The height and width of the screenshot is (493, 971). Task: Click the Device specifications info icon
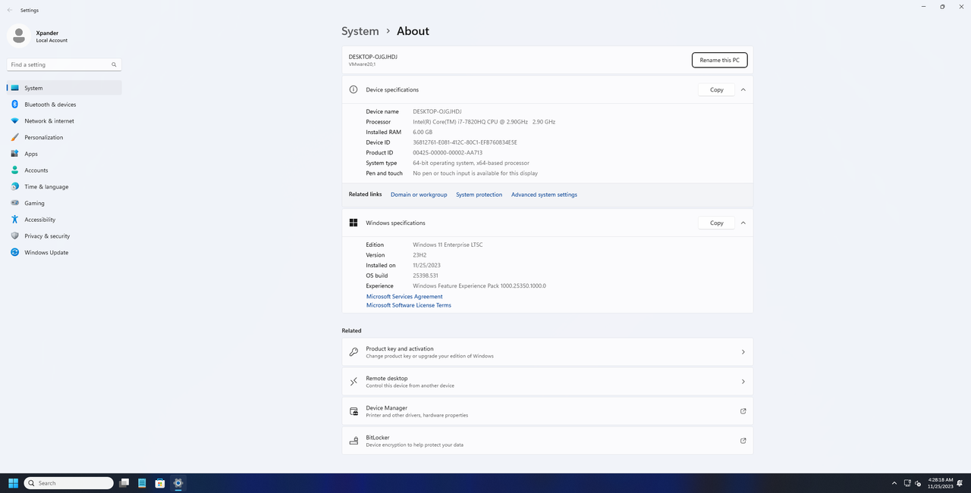(354, 89)
